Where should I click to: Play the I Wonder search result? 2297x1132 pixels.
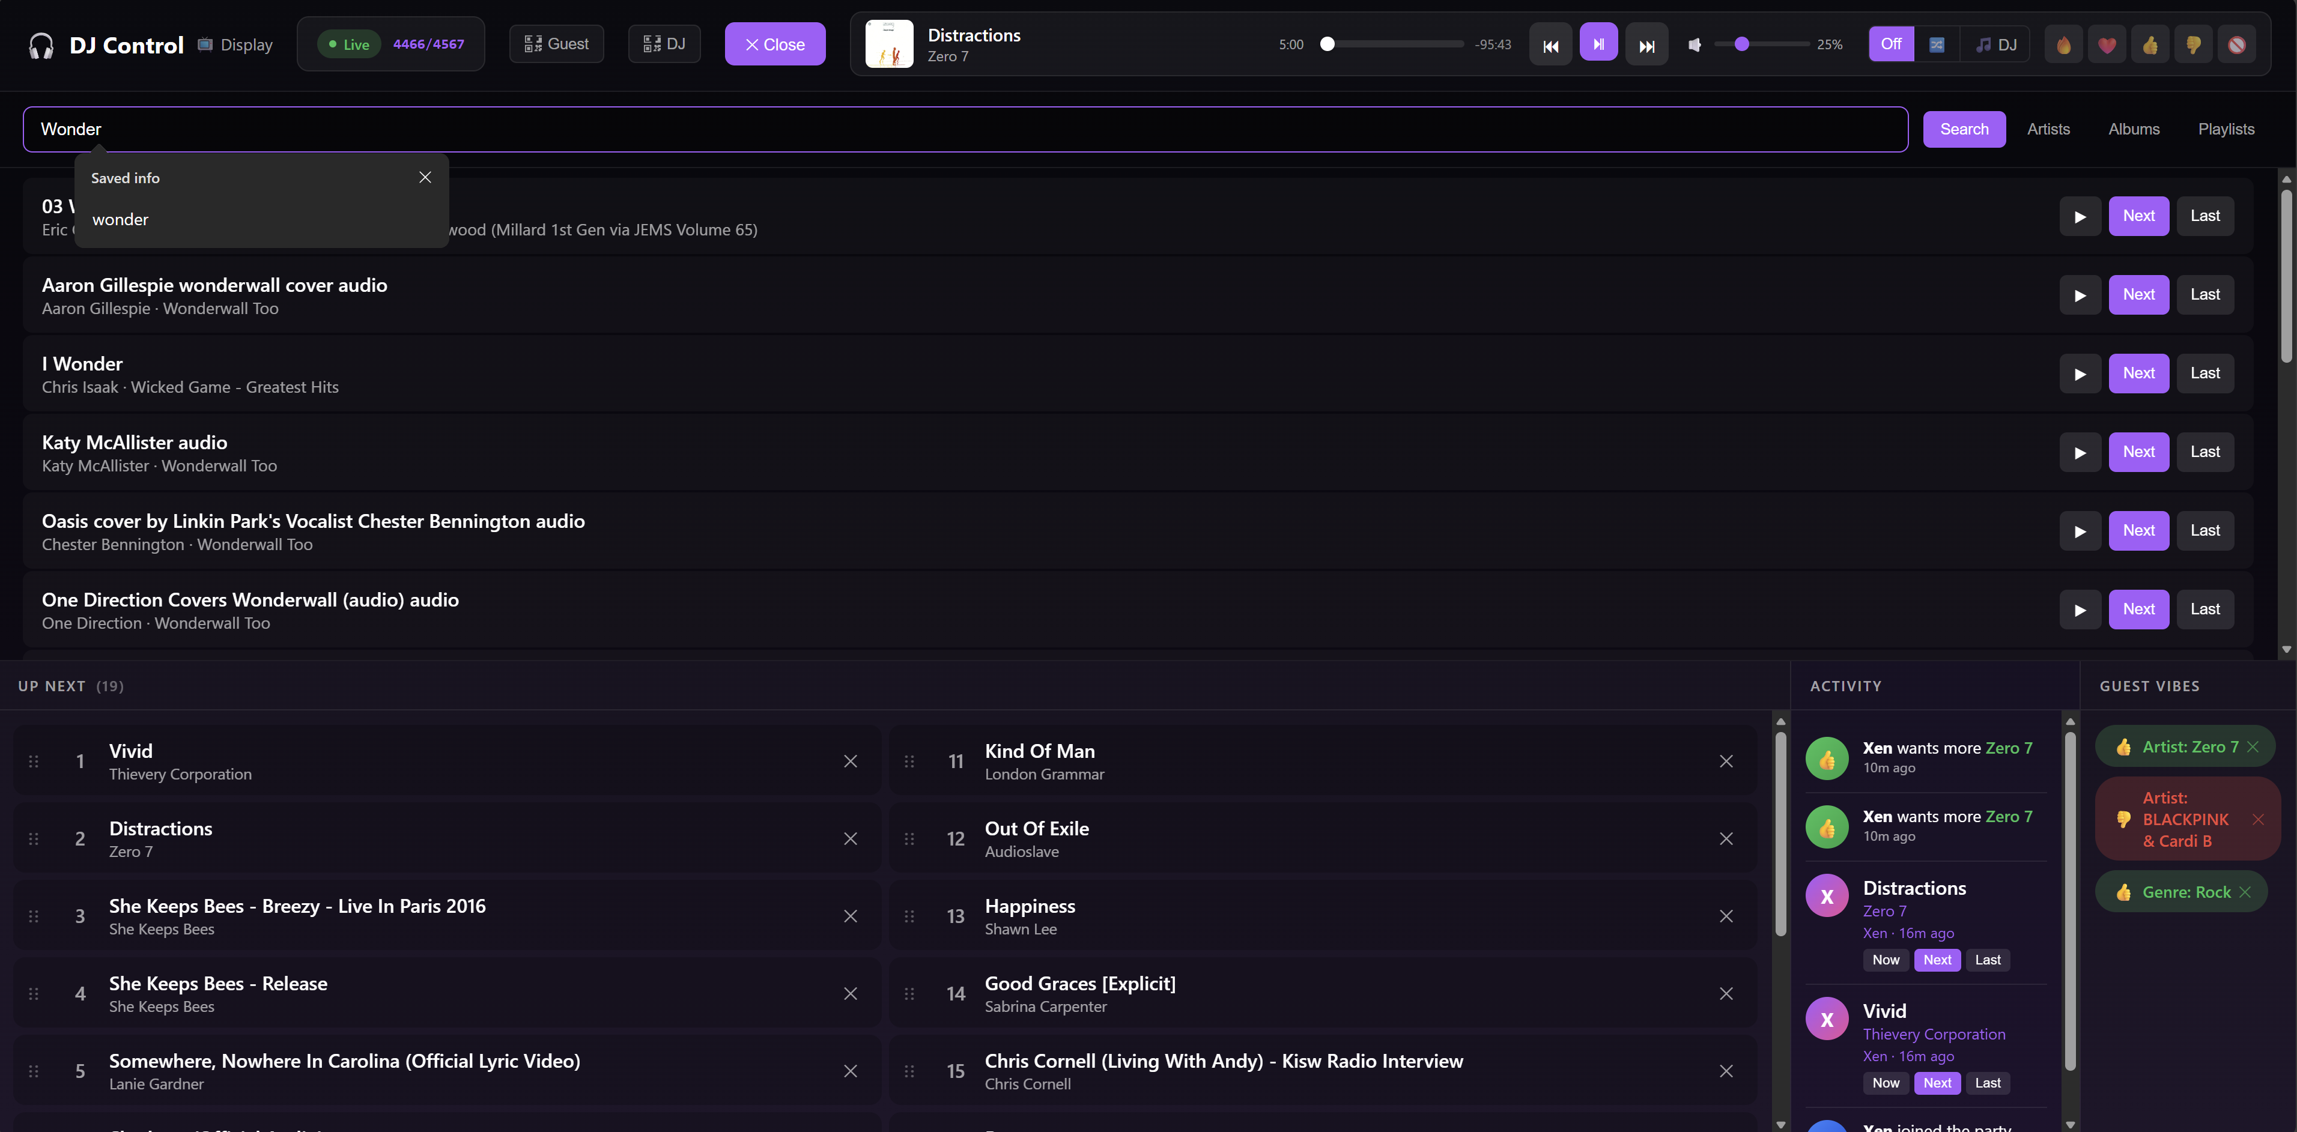pyautogui.click(x=2080, y=374)
